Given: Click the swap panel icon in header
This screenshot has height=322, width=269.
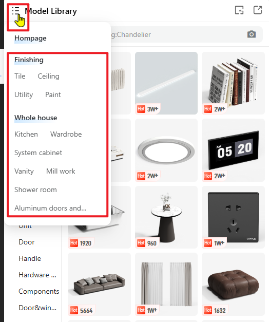Looking at the screenshot, I should point(239,10).
